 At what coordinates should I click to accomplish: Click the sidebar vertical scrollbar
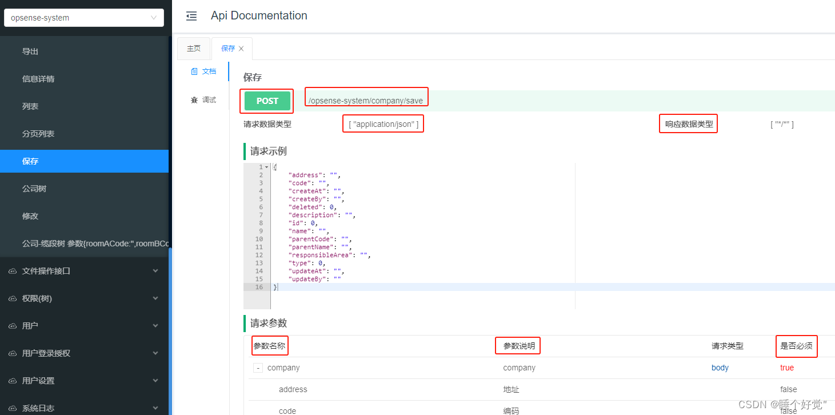coord(170,332)
